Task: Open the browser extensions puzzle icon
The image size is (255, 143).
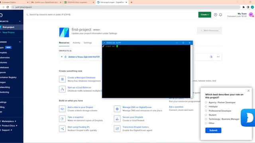Action: (243, 7)
